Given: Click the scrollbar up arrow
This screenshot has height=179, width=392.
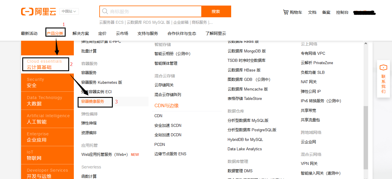Looking at the screenshot, I should pyautogui.click(x=366, y=43).
